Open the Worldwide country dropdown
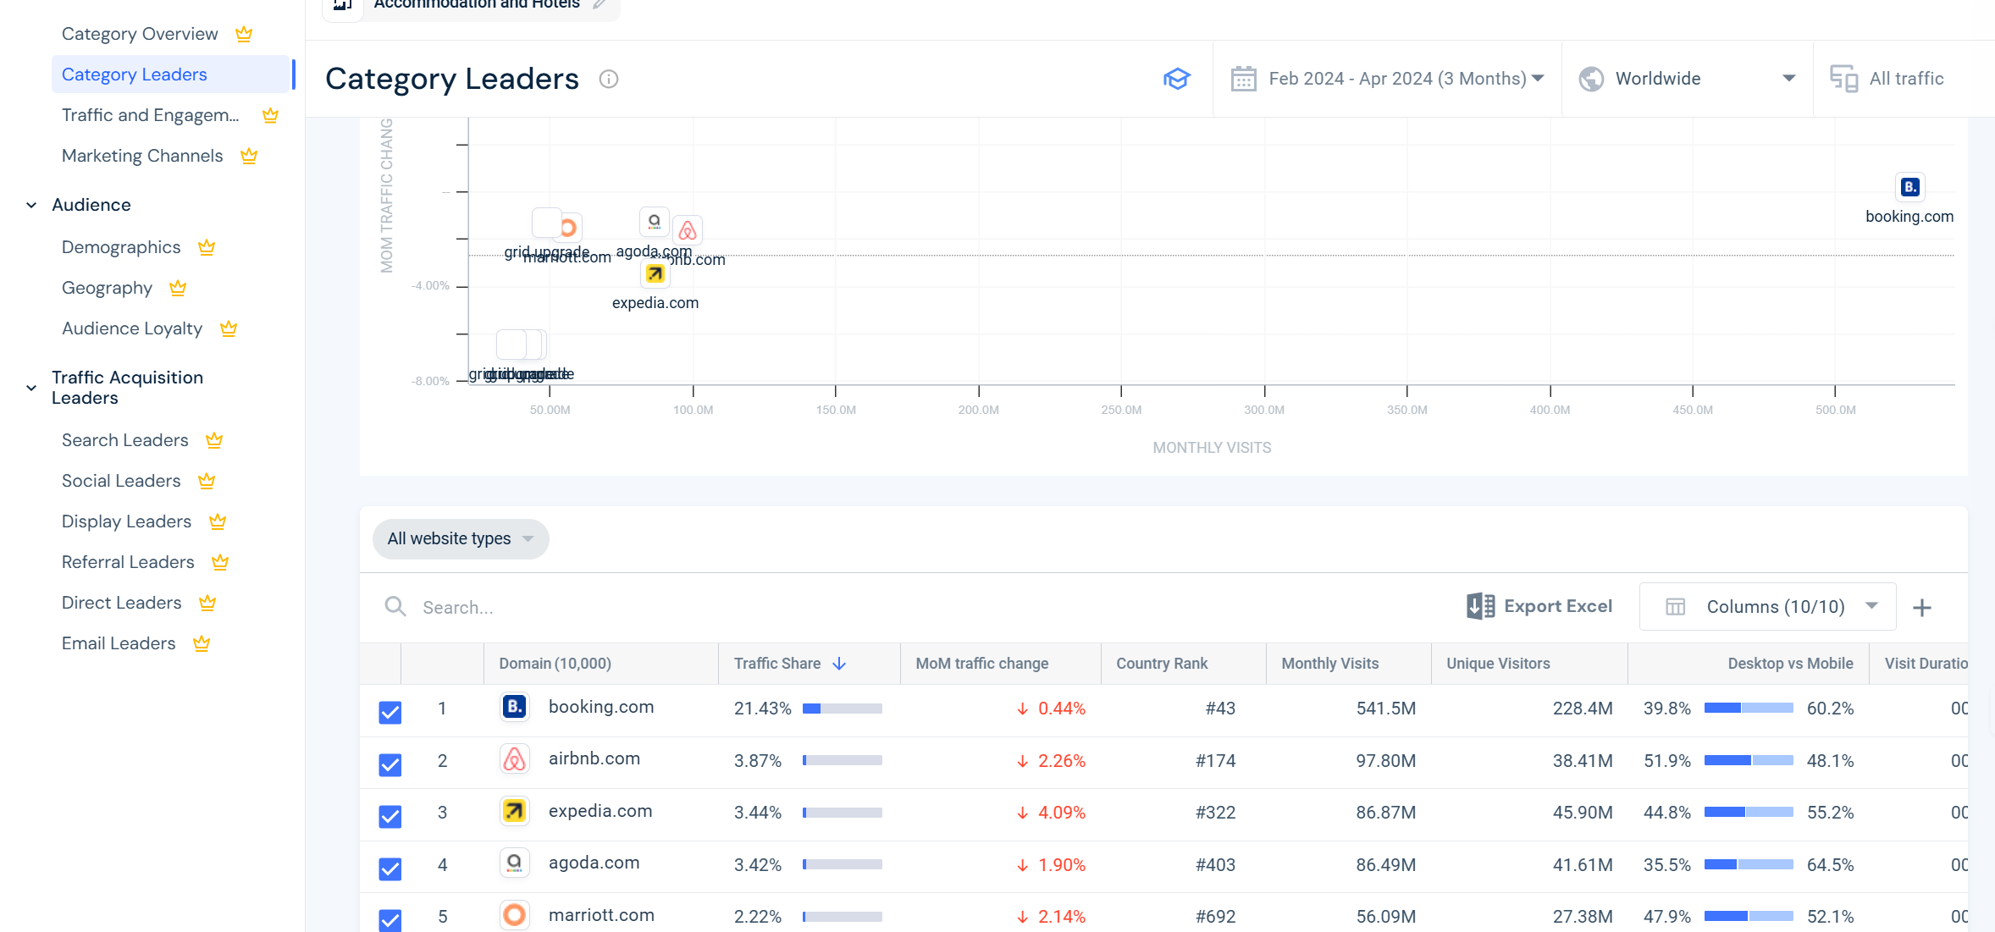 (1687, 79)
